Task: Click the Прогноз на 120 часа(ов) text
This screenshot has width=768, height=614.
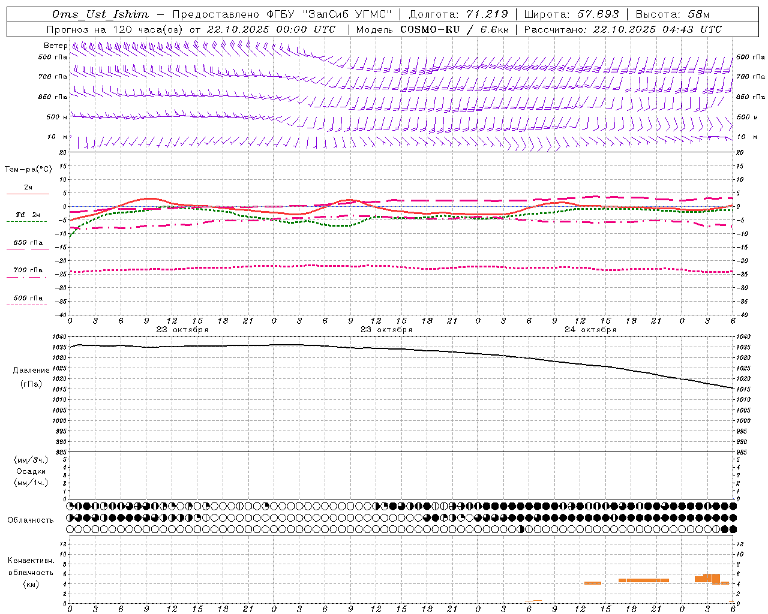Action: 115,29
